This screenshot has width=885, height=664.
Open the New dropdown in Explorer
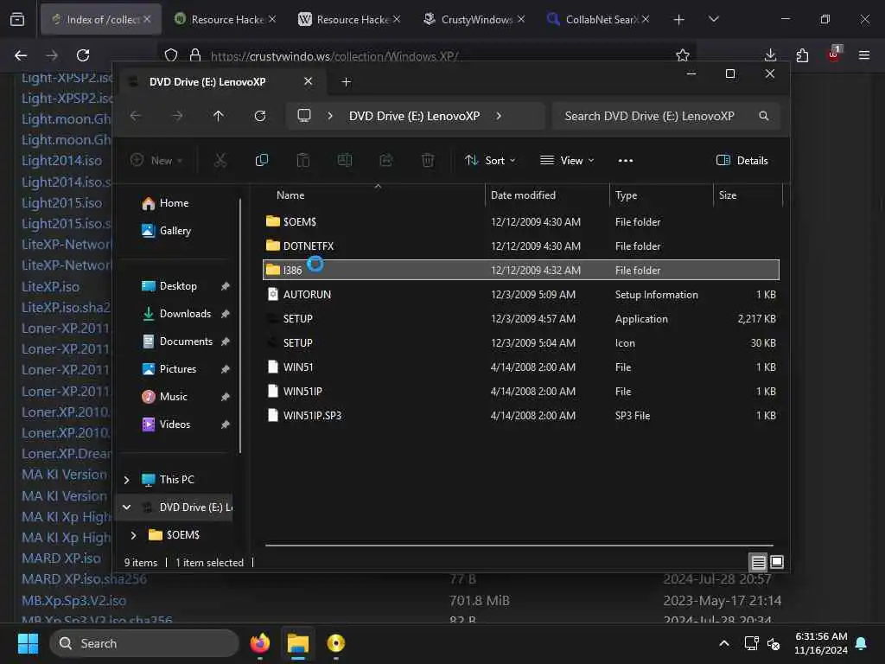[x=156, y=160]
